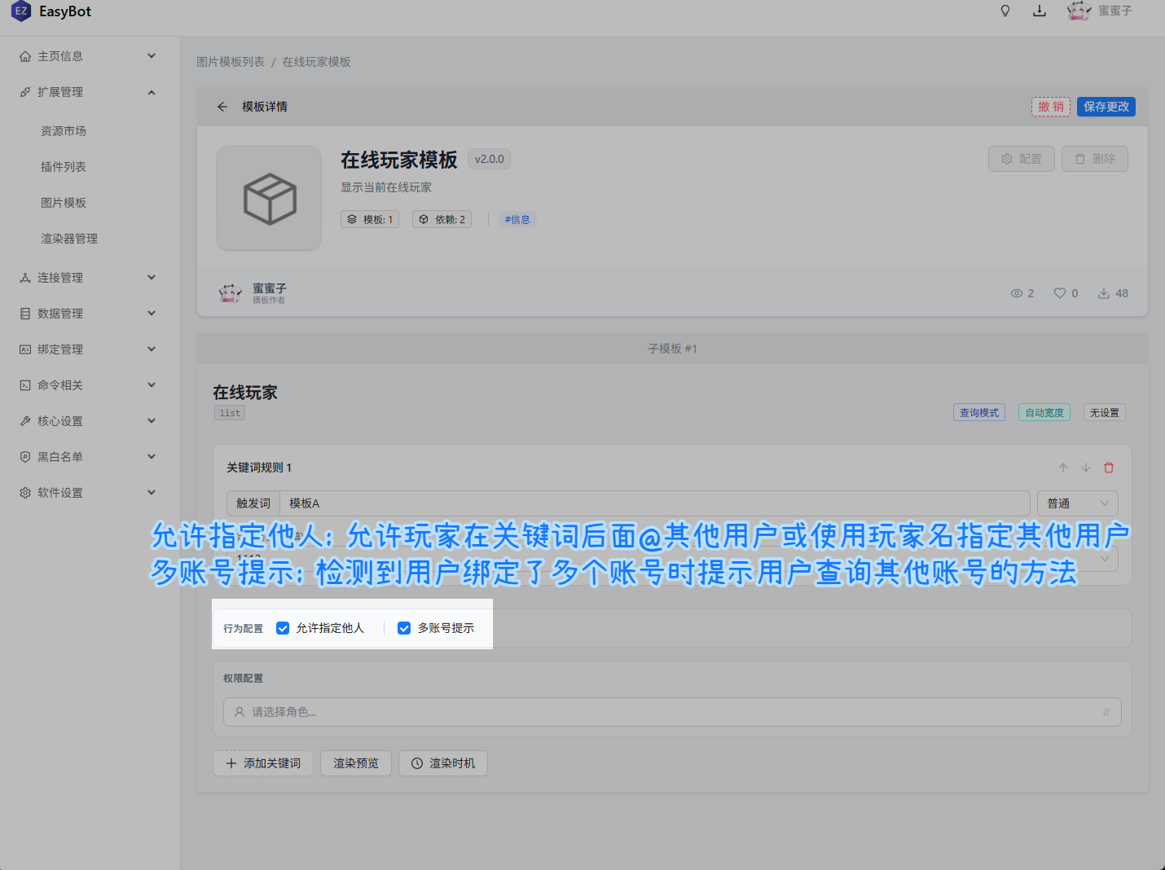Screen dimensions: 1165x870
Task: Click the 图片模板列表 breadcrumb link
Action: [231, 62]
